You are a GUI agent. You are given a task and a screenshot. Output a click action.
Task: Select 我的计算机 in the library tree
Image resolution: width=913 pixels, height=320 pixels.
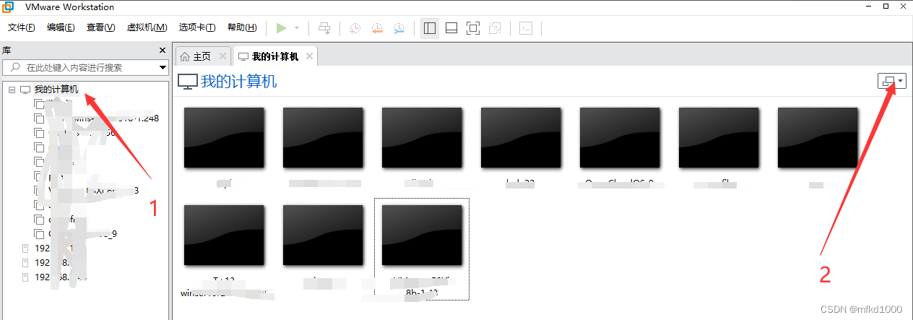coord(56,90)
